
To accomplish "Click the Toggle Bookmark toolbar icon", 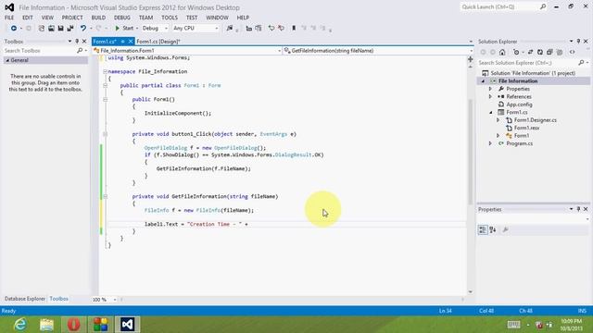I will 294,29.
